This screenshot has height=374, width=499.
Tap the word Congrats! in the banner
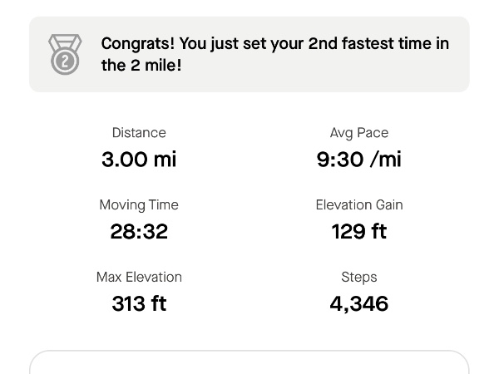pos(138,43)
